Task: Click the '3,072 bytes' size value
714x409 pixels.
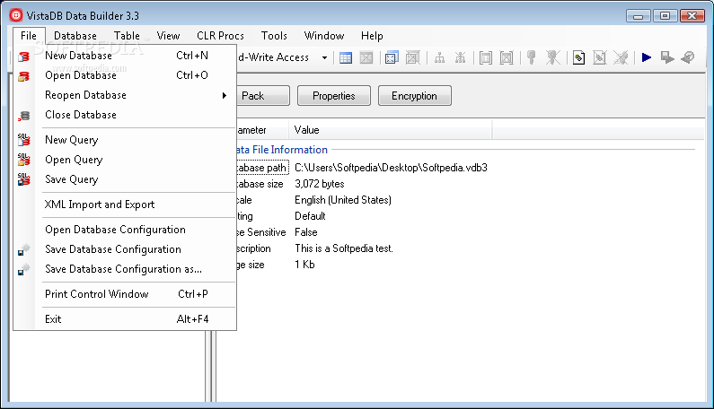Action: pyautogui.click(x=319, y=184)
